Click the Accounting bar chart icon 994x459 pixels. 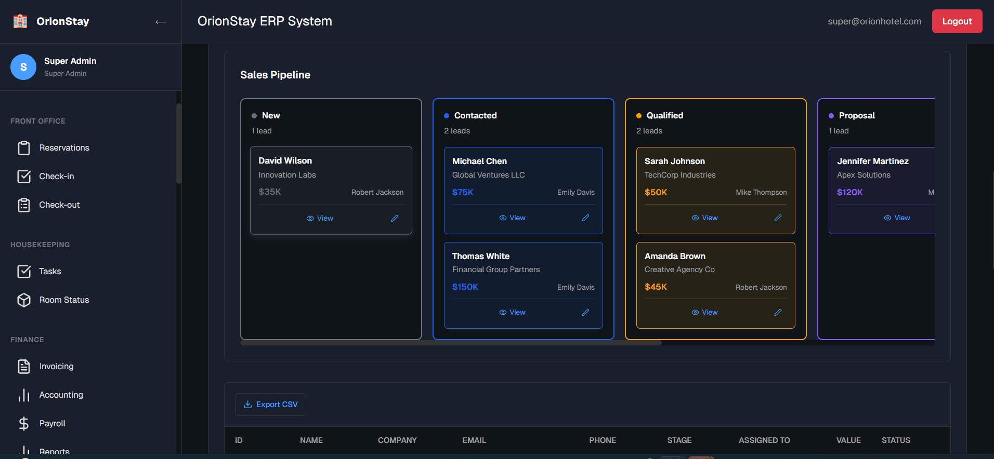[x=24, y=395]
